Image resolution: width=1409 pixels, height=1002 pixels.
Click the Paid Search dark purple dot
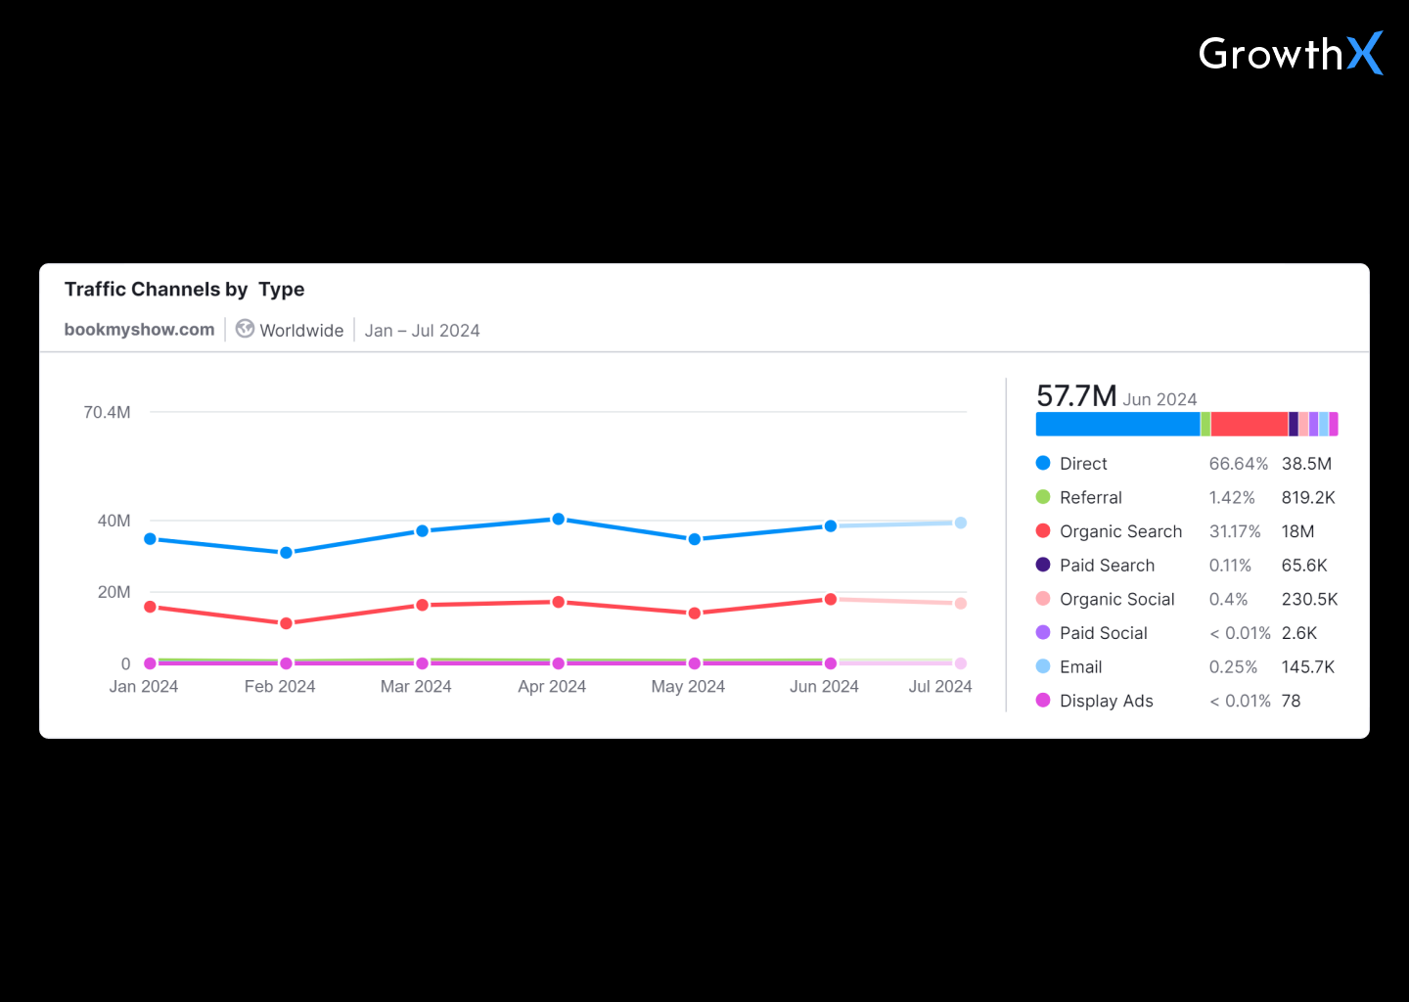point(1043,565)
